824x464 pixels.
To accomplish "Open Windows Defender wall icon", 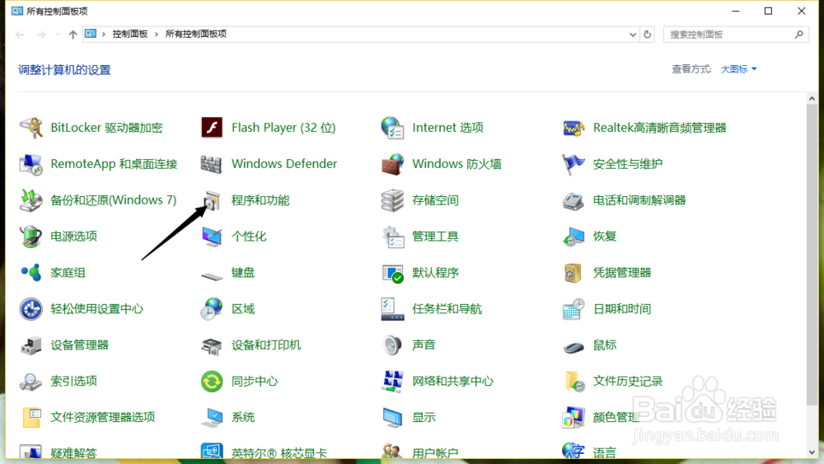I will coord(212,164).
